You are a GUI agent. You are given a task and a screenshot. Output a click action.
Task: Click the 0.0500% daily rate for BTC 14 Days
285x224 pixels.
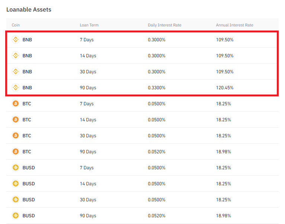(157, 120)
